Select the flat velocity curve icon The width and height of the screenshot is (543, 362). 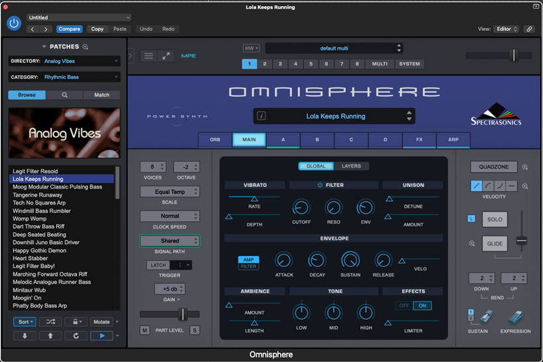click(x=511, y=186)
